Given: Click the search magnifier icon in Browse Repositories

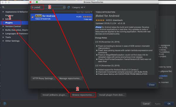Looking at the screenshot, I should (x=32, y=7).
